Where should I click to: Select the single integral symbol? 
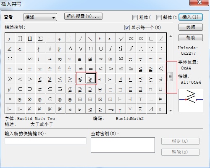coord(110,48)
